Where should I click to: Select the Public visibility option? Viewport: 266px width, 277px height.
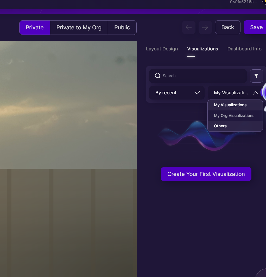click(x=122, y=28)
